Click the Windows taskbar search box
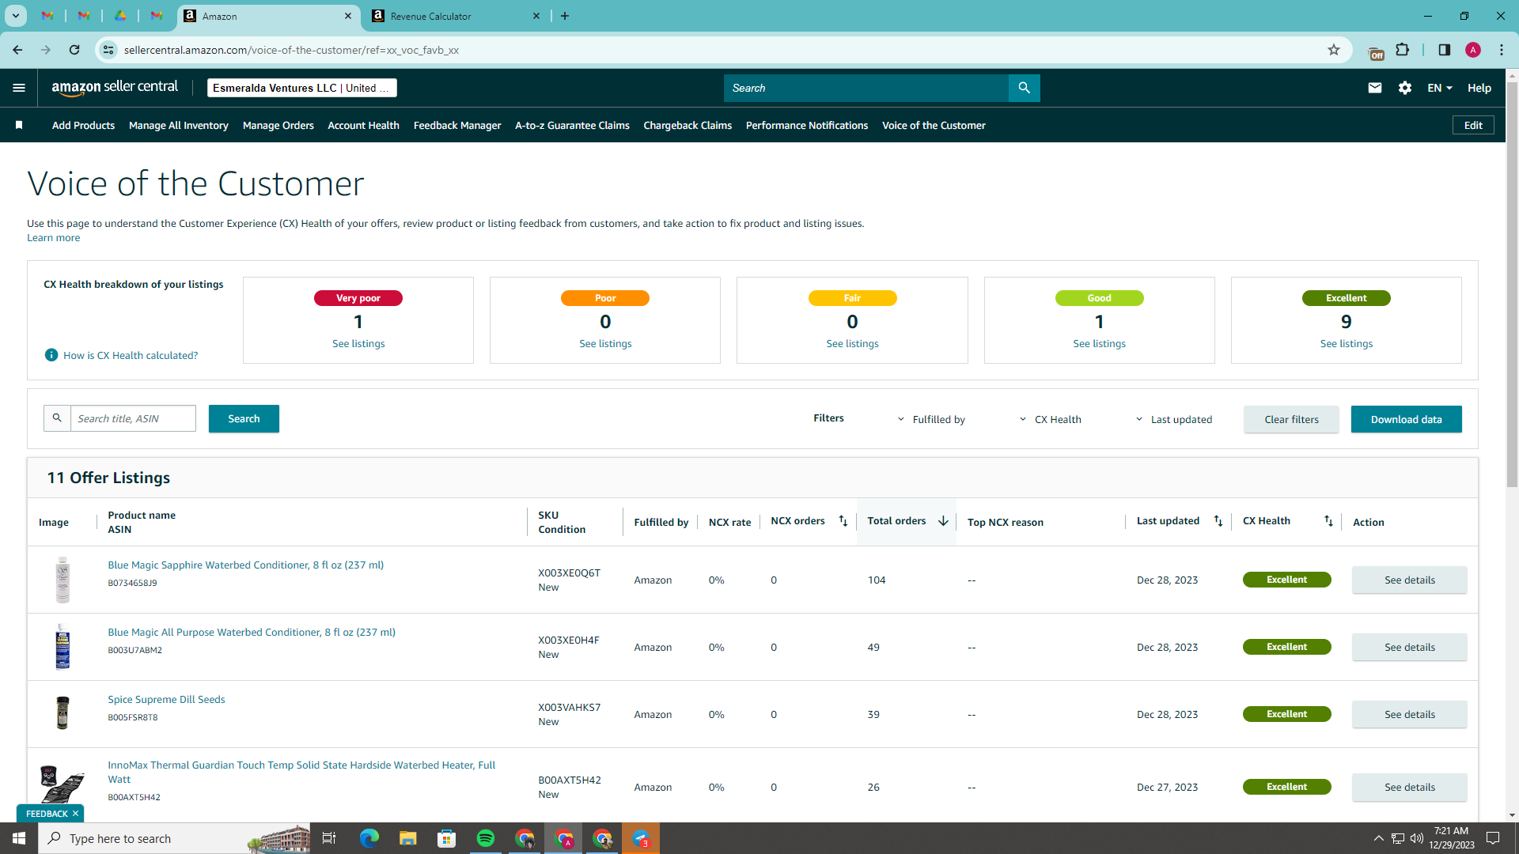Screen dimensions: 1519x854 [x=174, y=838]
